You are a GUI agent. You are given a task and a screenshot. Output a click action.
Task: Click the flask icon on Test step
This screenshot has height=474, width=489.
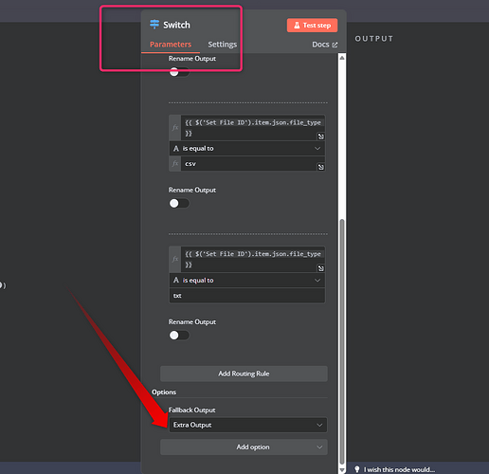tap(297, 26)
